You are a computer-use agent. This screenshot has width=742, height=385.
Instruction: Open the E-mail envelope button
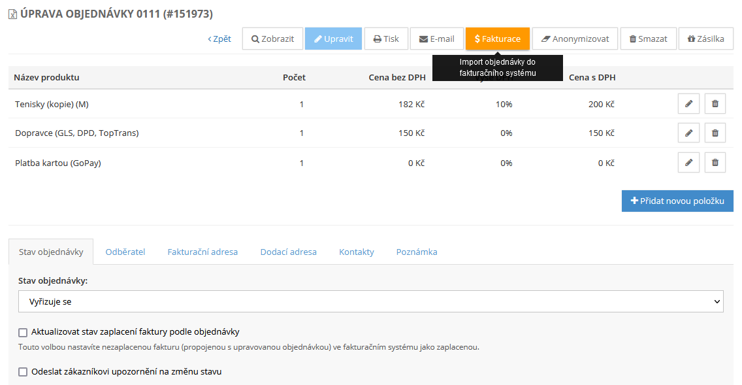click(436, 39)
